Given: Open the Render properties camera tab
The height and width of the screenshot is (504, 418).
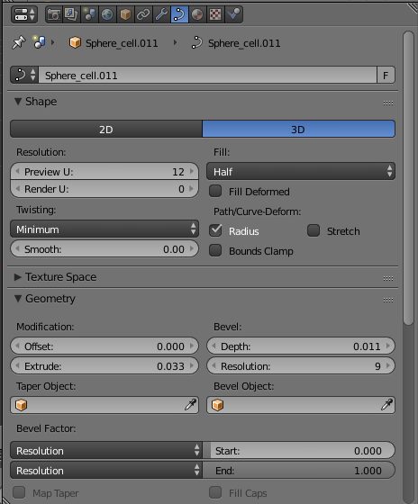Looking at the screenshot, I should (x=54, y=14).
